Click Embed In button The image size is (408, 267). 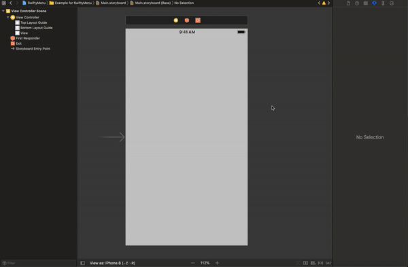click(305, 263)
